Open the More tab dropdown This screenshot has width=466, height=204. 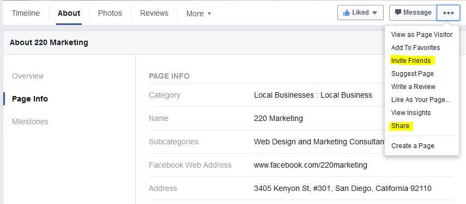[x=198, y=14]
